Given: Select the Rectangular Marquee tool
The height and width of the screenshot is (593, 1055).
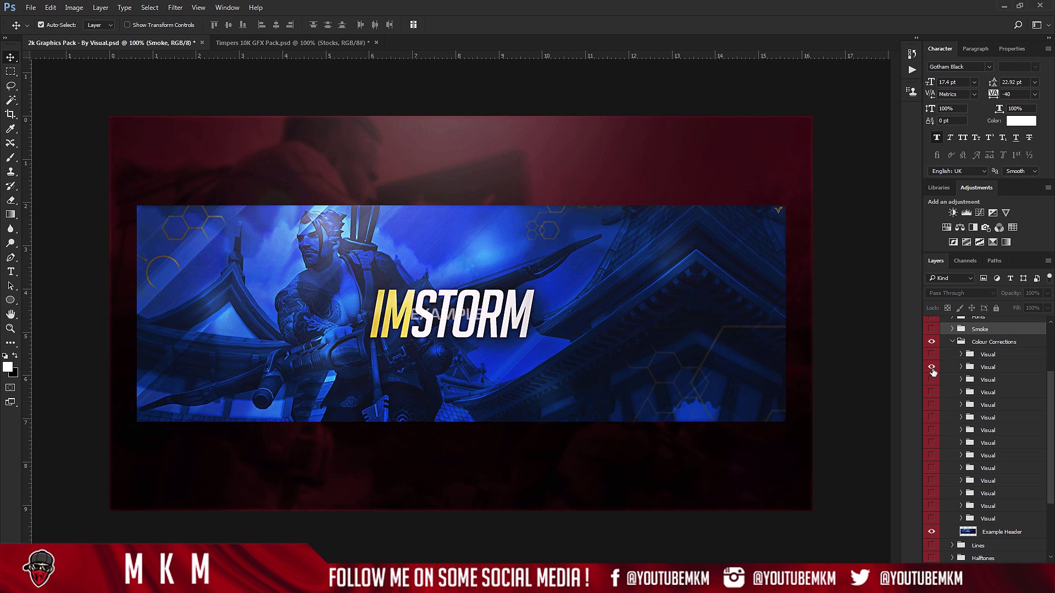Looking at the screenshot, I should pyautogui.click(x=10, y=71).
